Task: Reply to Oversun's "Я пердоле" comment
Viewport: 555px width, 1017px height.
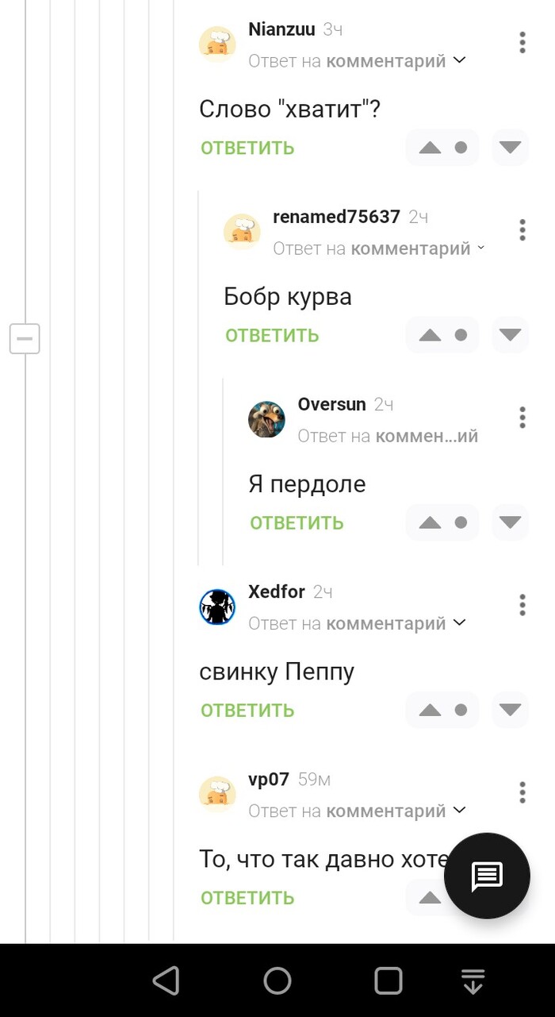Action: (x=297, y=523)
